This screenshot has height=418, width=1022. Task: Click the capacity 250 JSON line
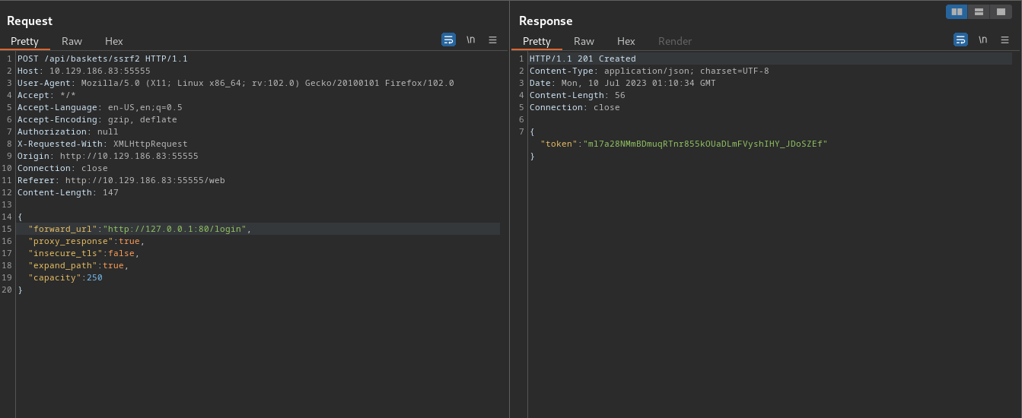65,277
